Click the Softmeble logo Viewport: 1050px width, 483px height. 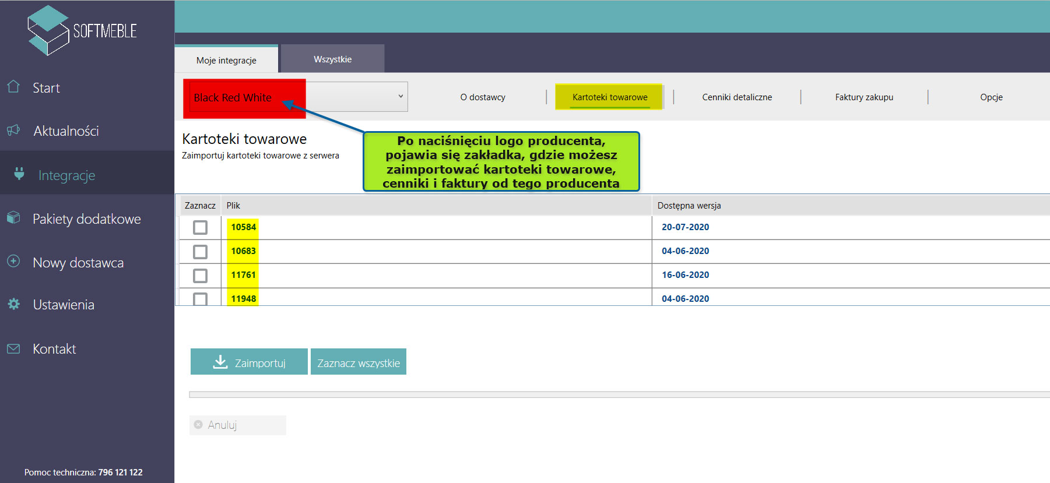coord(82,30)
